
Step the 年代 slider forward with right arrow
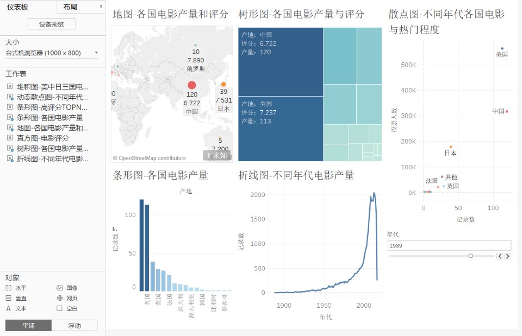point(507,256)
